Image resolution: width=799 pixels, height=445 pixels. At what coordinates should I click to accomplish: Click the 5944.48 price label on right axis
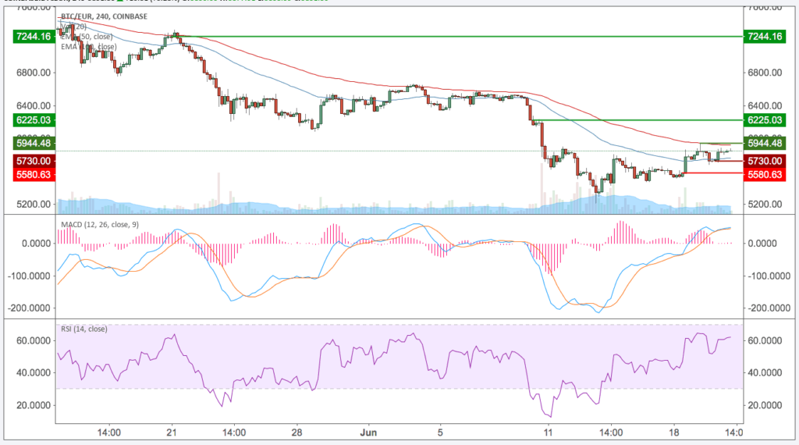764,144
